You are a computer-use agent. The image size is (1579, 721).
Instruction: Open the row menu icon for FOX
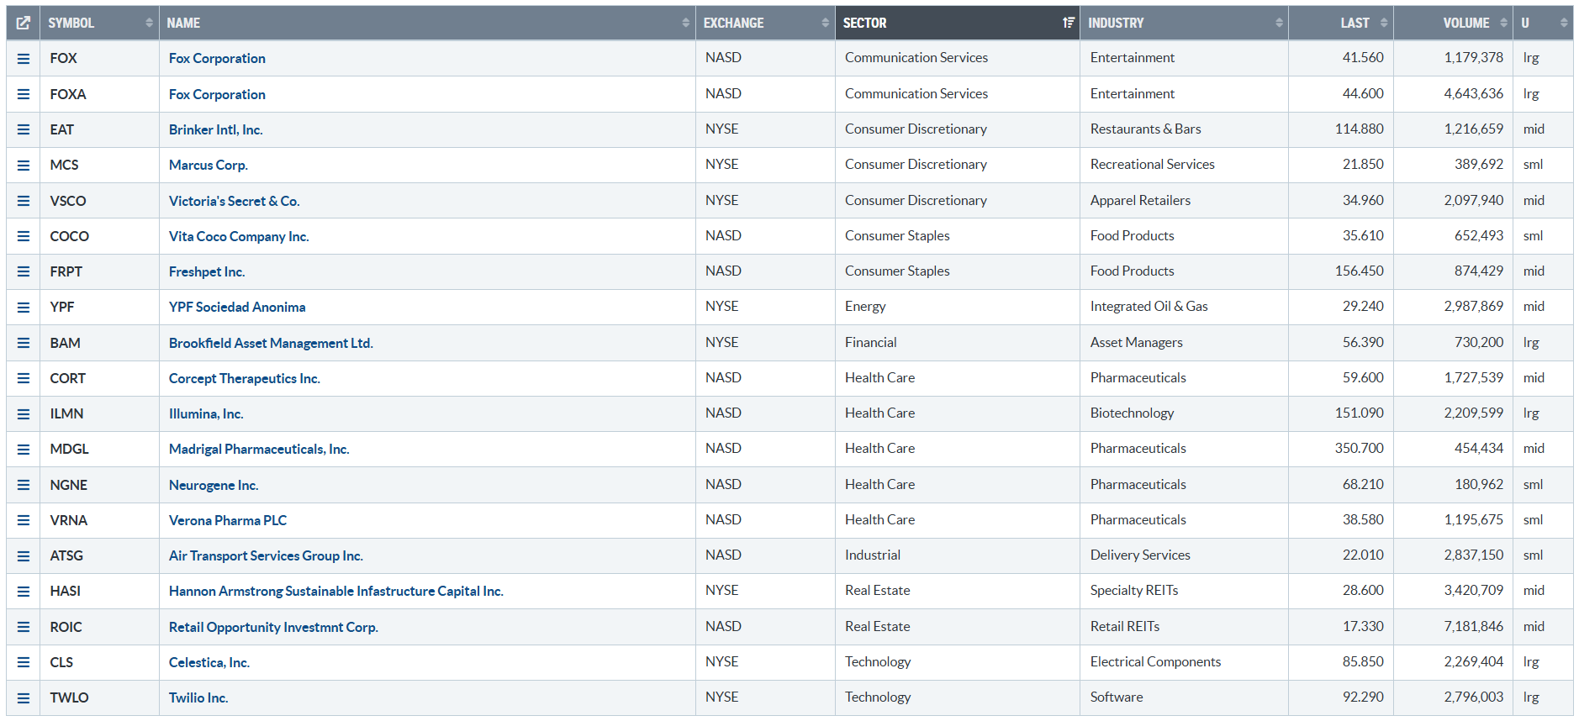pyautogui.click(x=24, y=59)
